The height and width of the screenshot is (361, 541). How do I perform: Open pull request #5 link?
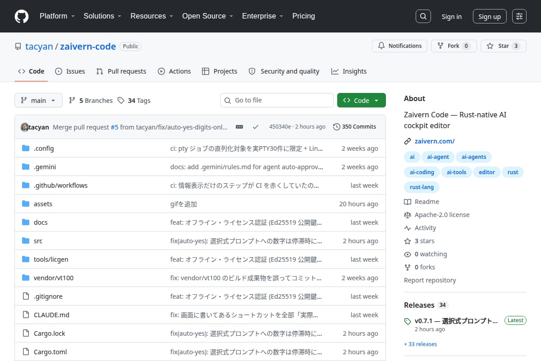[115, 127]
